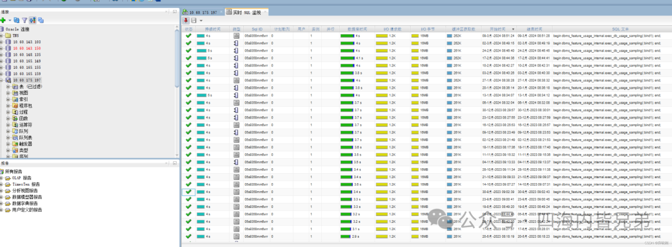Click type icon of row started 27-1月-2024 08:38:28
Viewport: 672px width, 247px height.
[x=236, y=80]
